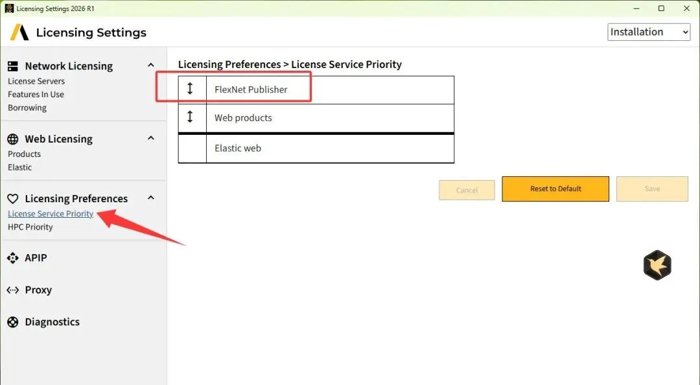Click the Proxy arrows icon

pos(13,290)
